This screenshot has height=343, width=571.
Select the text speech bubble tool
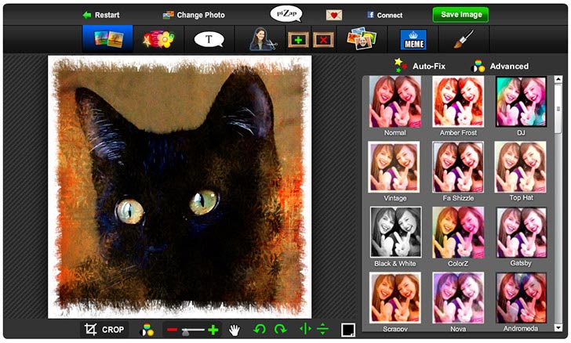tap(209, 39)
